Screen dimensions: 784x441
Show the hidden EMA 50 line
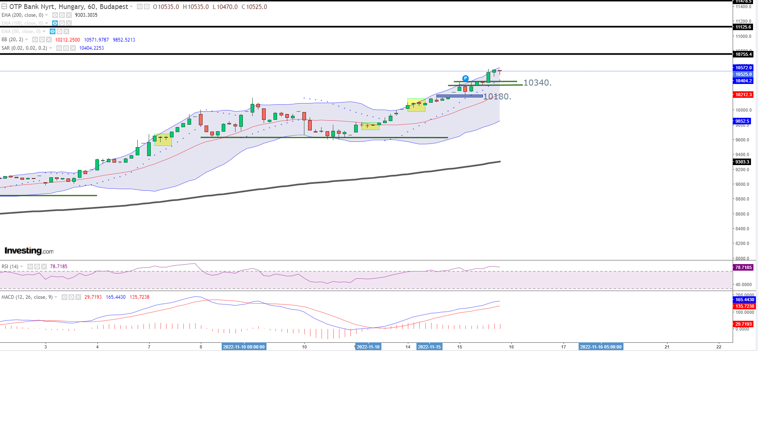53,31
